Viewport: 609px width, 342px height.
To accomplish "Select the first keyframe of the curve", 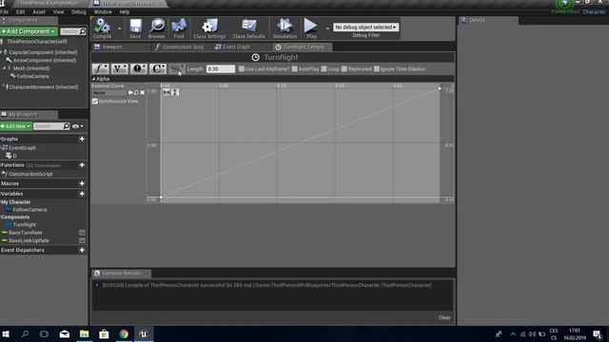I will point(161,198).
